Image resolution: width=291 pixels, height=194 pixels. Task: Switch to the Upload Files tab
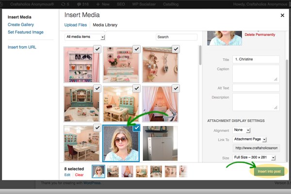click(75, 25)
